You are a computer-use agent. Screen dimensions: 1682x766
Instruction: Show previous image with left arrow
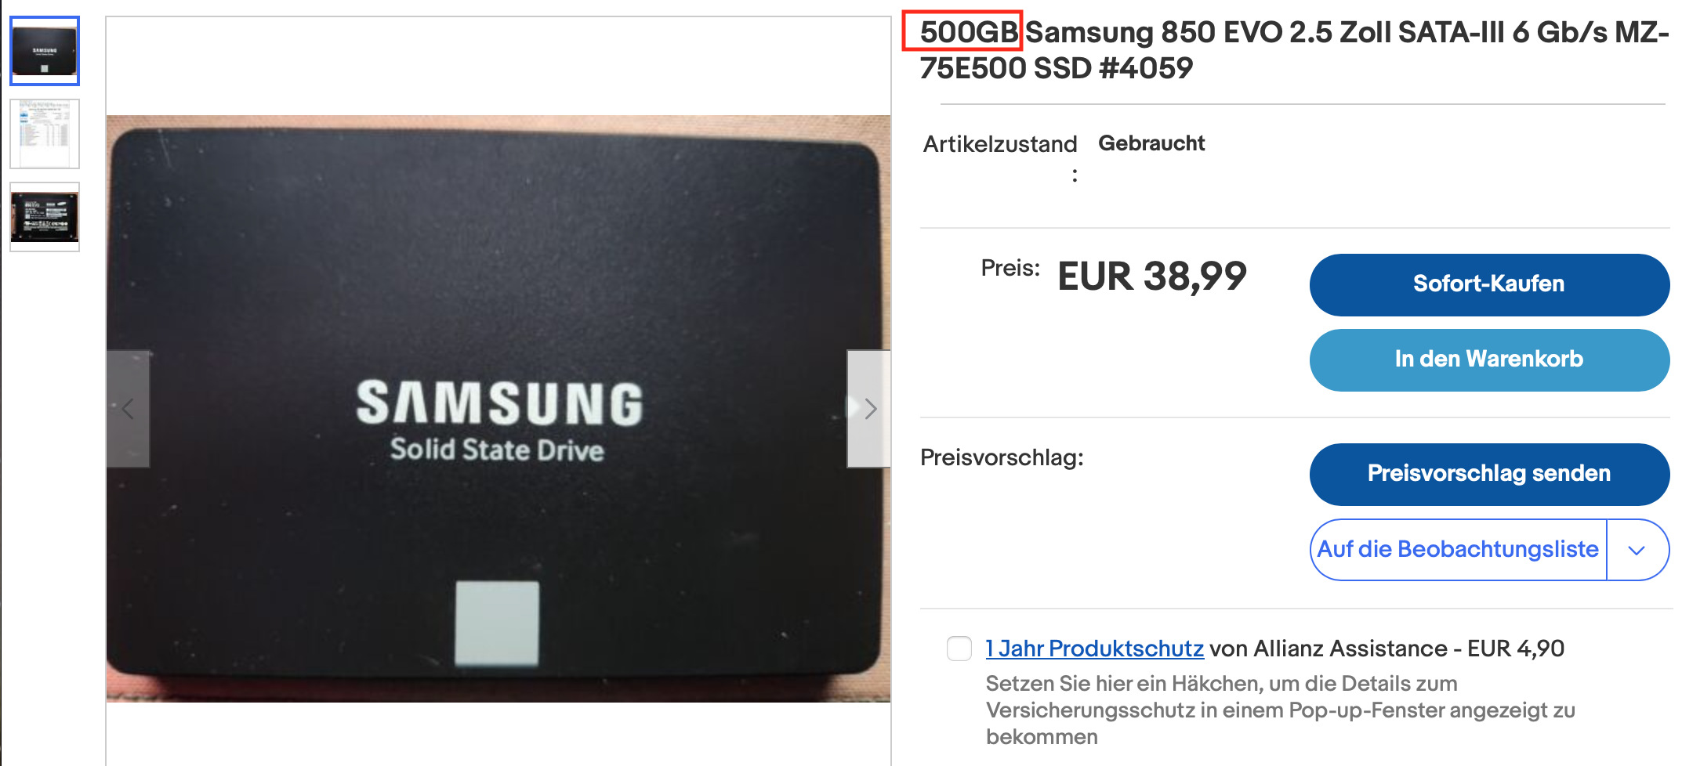click(x=128, y=409)
